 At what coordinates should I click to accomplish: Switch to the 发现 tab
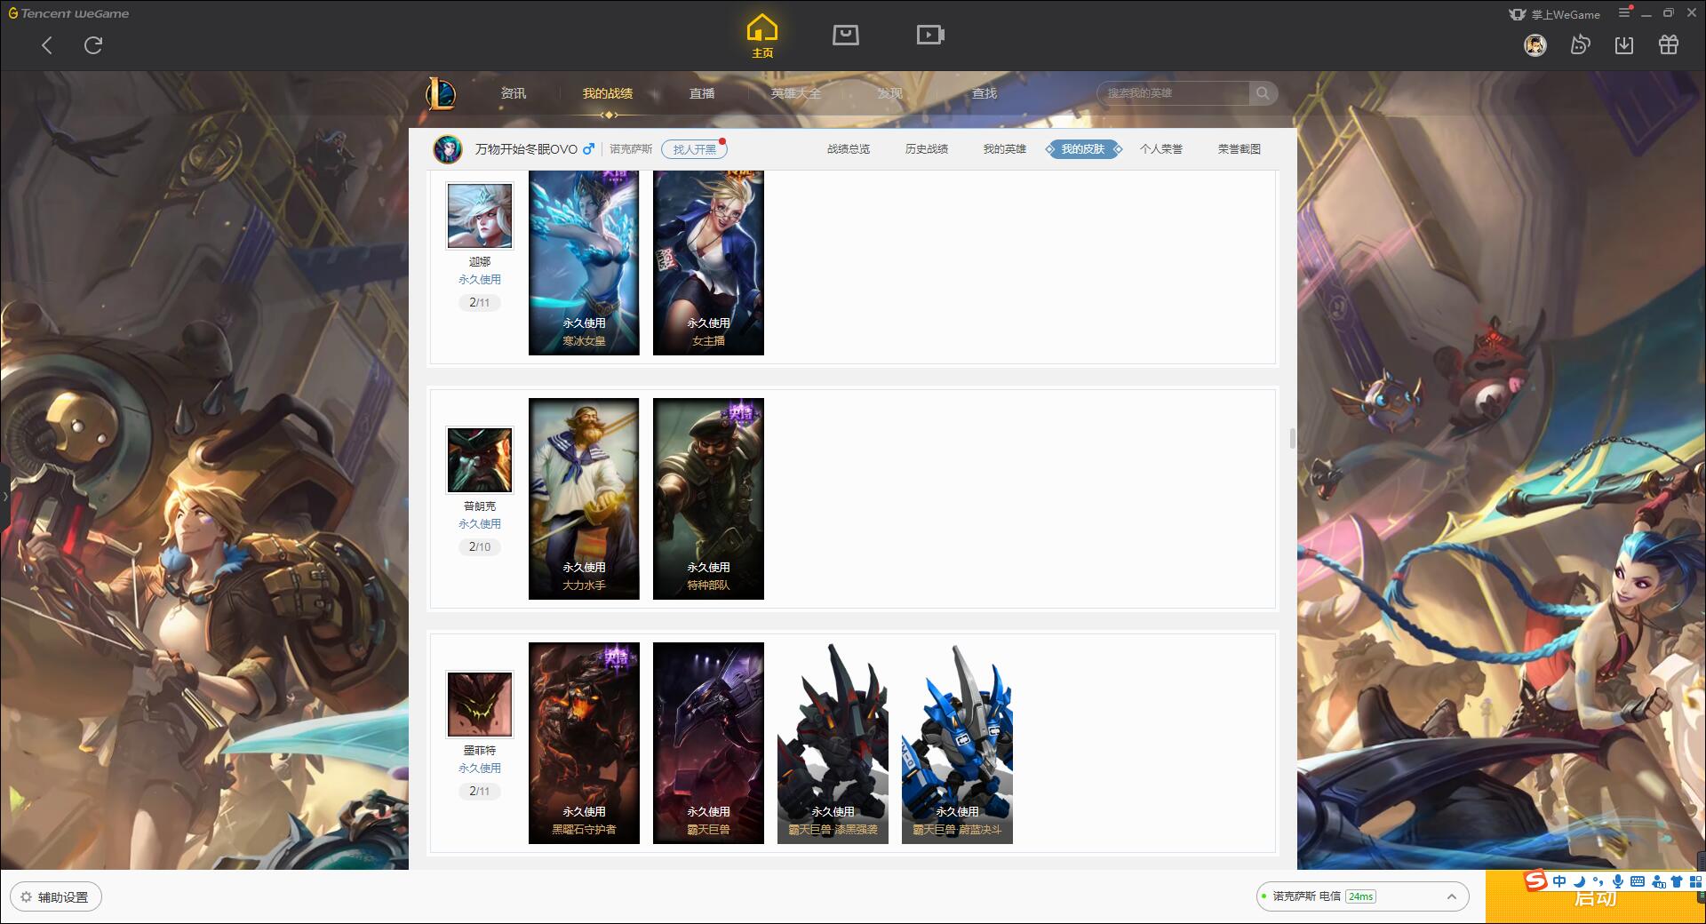[890, 93]
